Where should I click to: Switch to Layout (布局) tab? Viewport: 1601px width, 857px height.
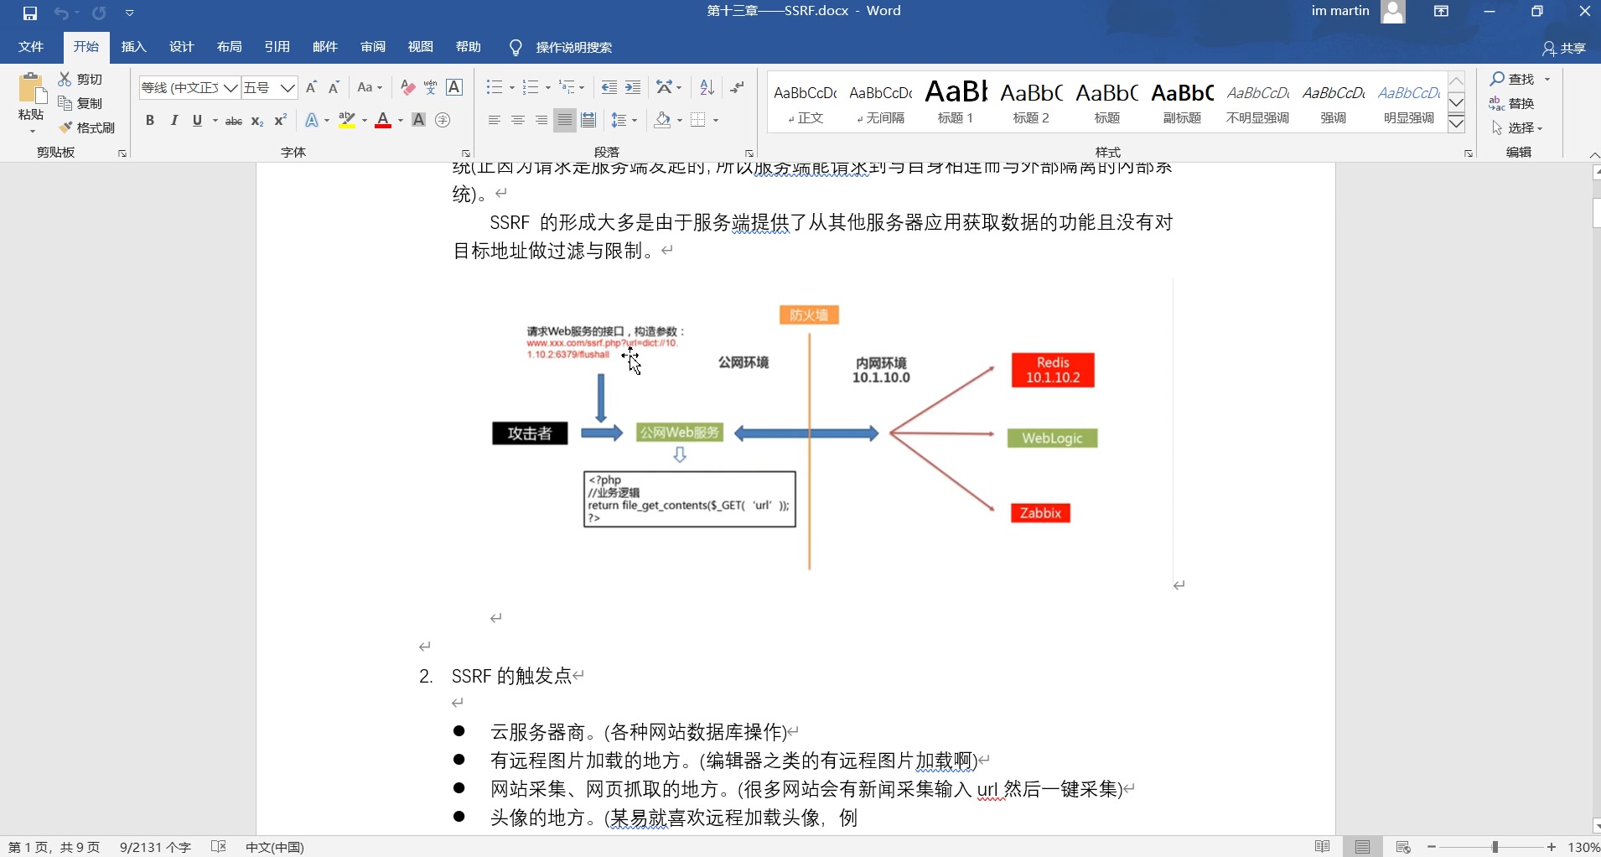[229, 47]
